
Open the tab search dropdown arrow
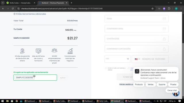3,3
